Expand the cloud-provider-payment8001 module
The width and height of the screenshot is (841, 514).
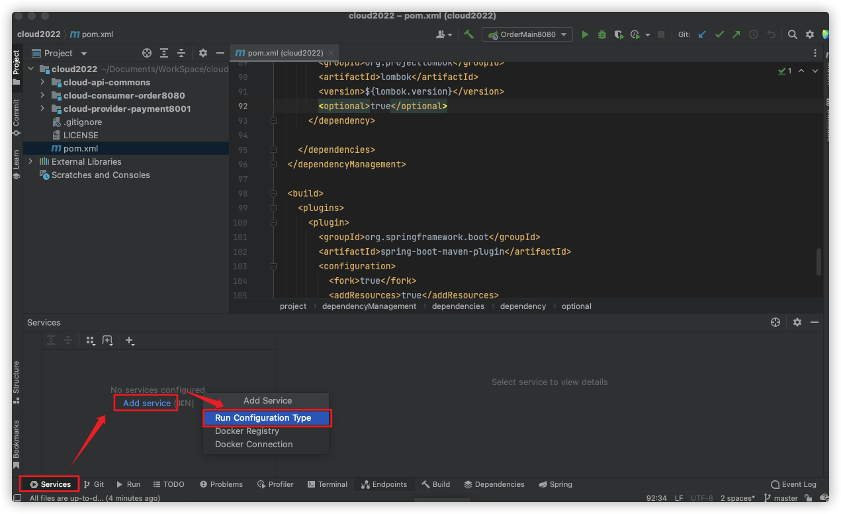[x=43, y=108]
